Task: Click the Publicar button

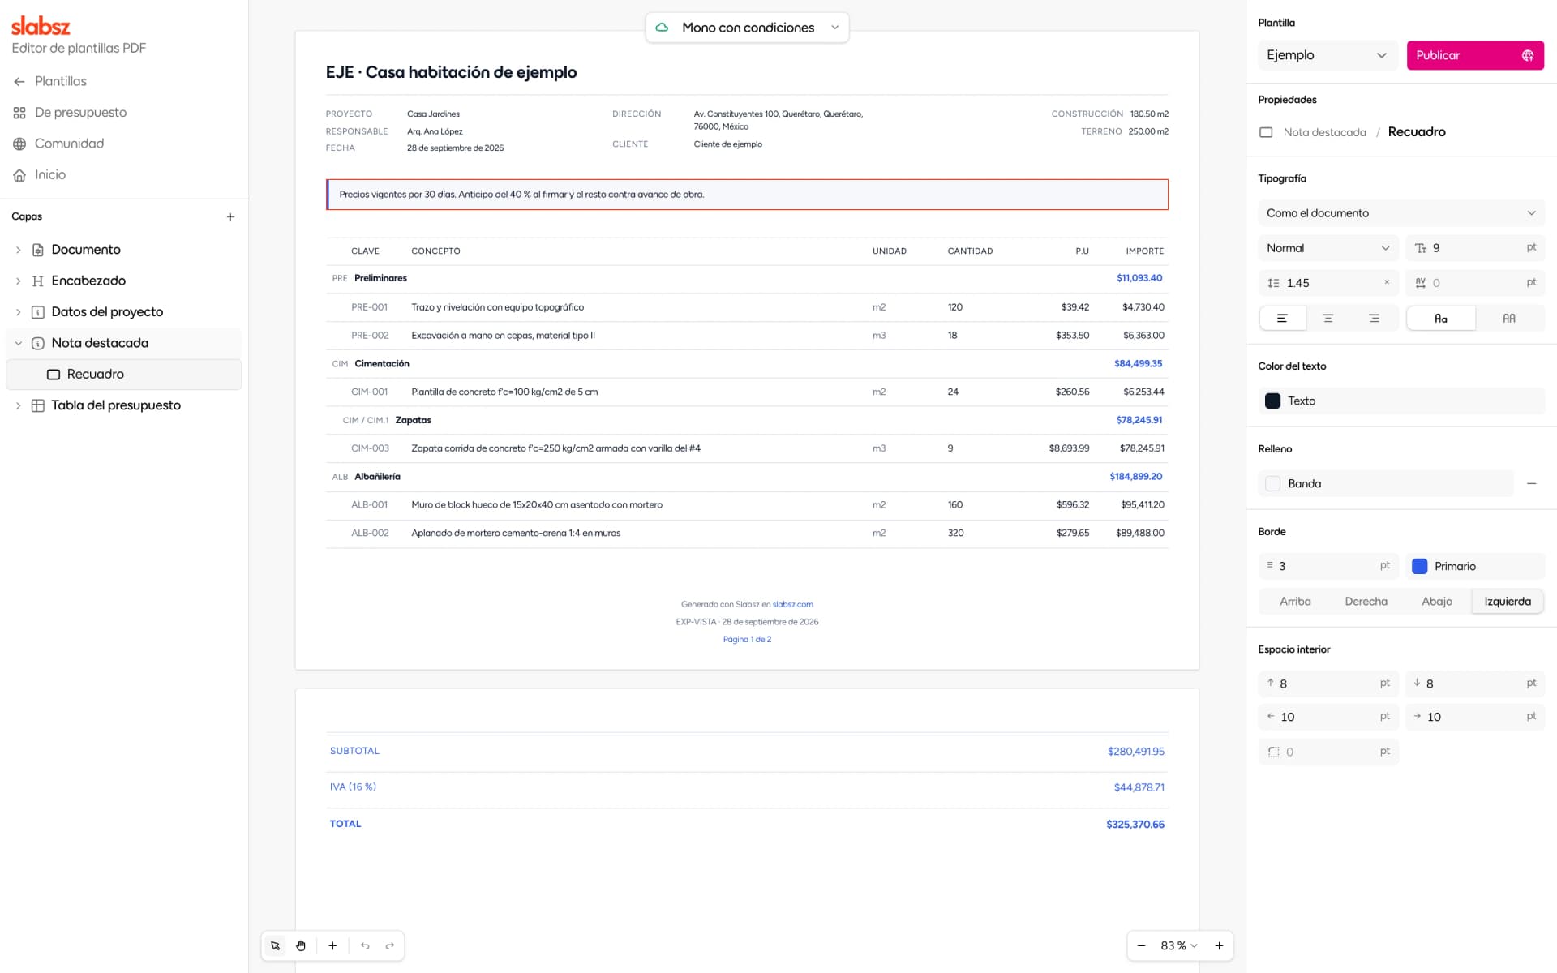Action: click(1475, 55)
